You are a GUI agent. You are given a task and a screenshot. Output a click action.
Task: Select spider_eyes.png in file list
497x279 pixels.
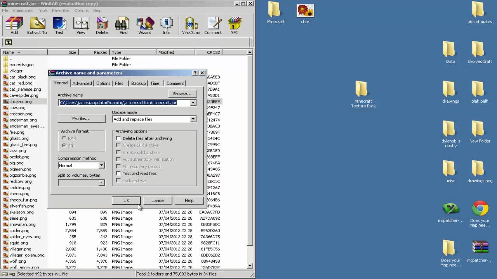point(25,237)
